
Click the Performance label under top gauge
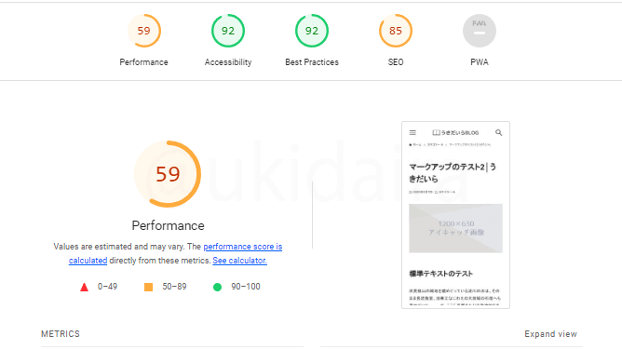coord(143,62)
